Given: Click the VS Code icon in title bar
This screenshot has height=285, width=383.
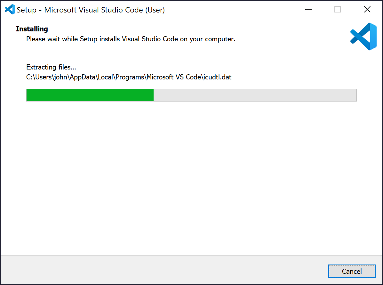Looking at the screenshot, I should [x=10, y=10].
